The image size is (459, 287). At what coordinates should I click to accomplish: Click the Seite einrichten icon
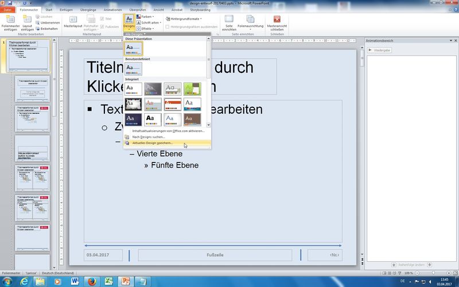(229, 22)
